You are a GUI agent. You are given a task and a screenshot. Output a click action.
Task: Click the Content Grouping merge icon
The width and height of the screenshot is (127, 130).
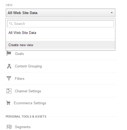[x=9, y=66]
